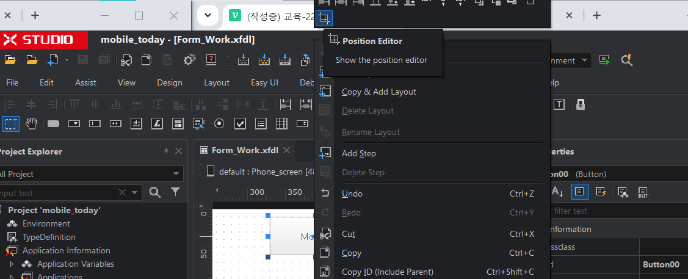The image size is (688, 279).
Task: Select the Grid component tool
Action: (281, 124)
